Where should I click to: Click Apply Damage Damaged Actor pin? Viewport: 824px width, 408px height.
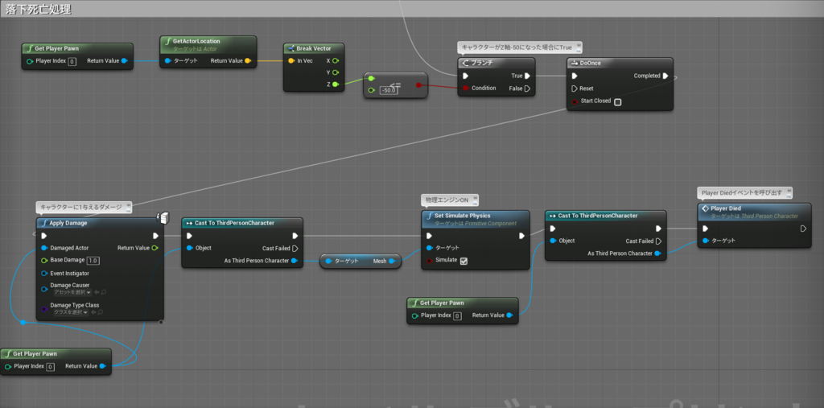(44, 248)
